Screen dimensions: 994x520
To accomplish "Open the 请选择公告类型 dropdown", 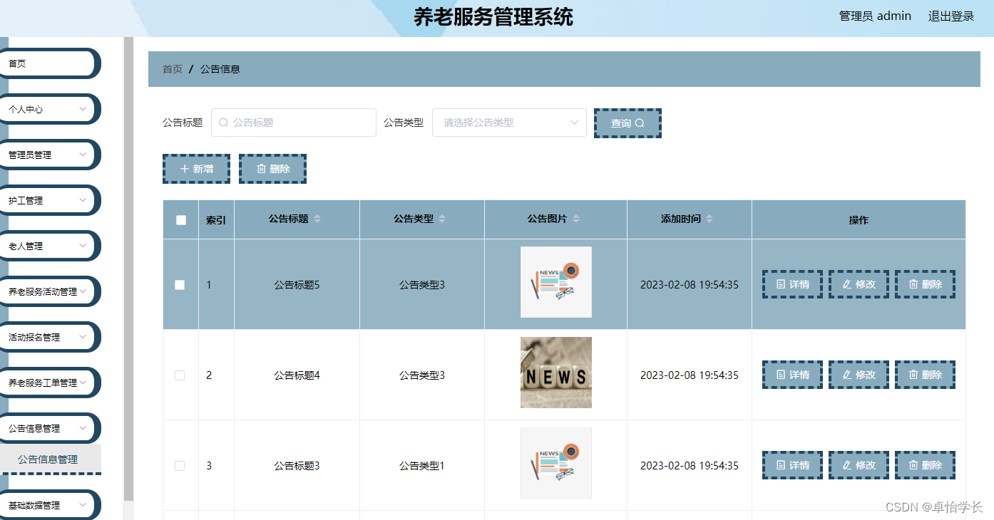I will click(509, 123).
